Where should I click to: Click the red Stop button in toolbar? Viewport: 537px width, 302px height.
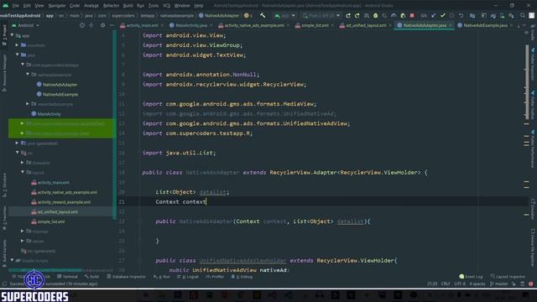(412, 15)
